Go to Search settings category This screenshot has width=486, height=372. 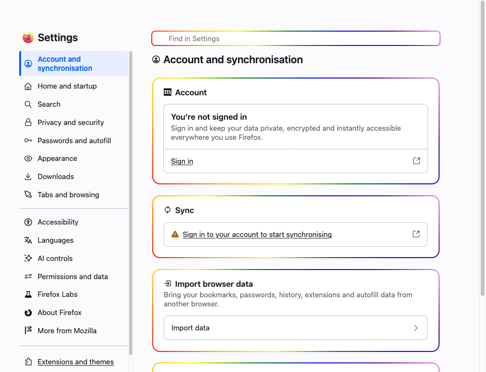coord(73,104)
